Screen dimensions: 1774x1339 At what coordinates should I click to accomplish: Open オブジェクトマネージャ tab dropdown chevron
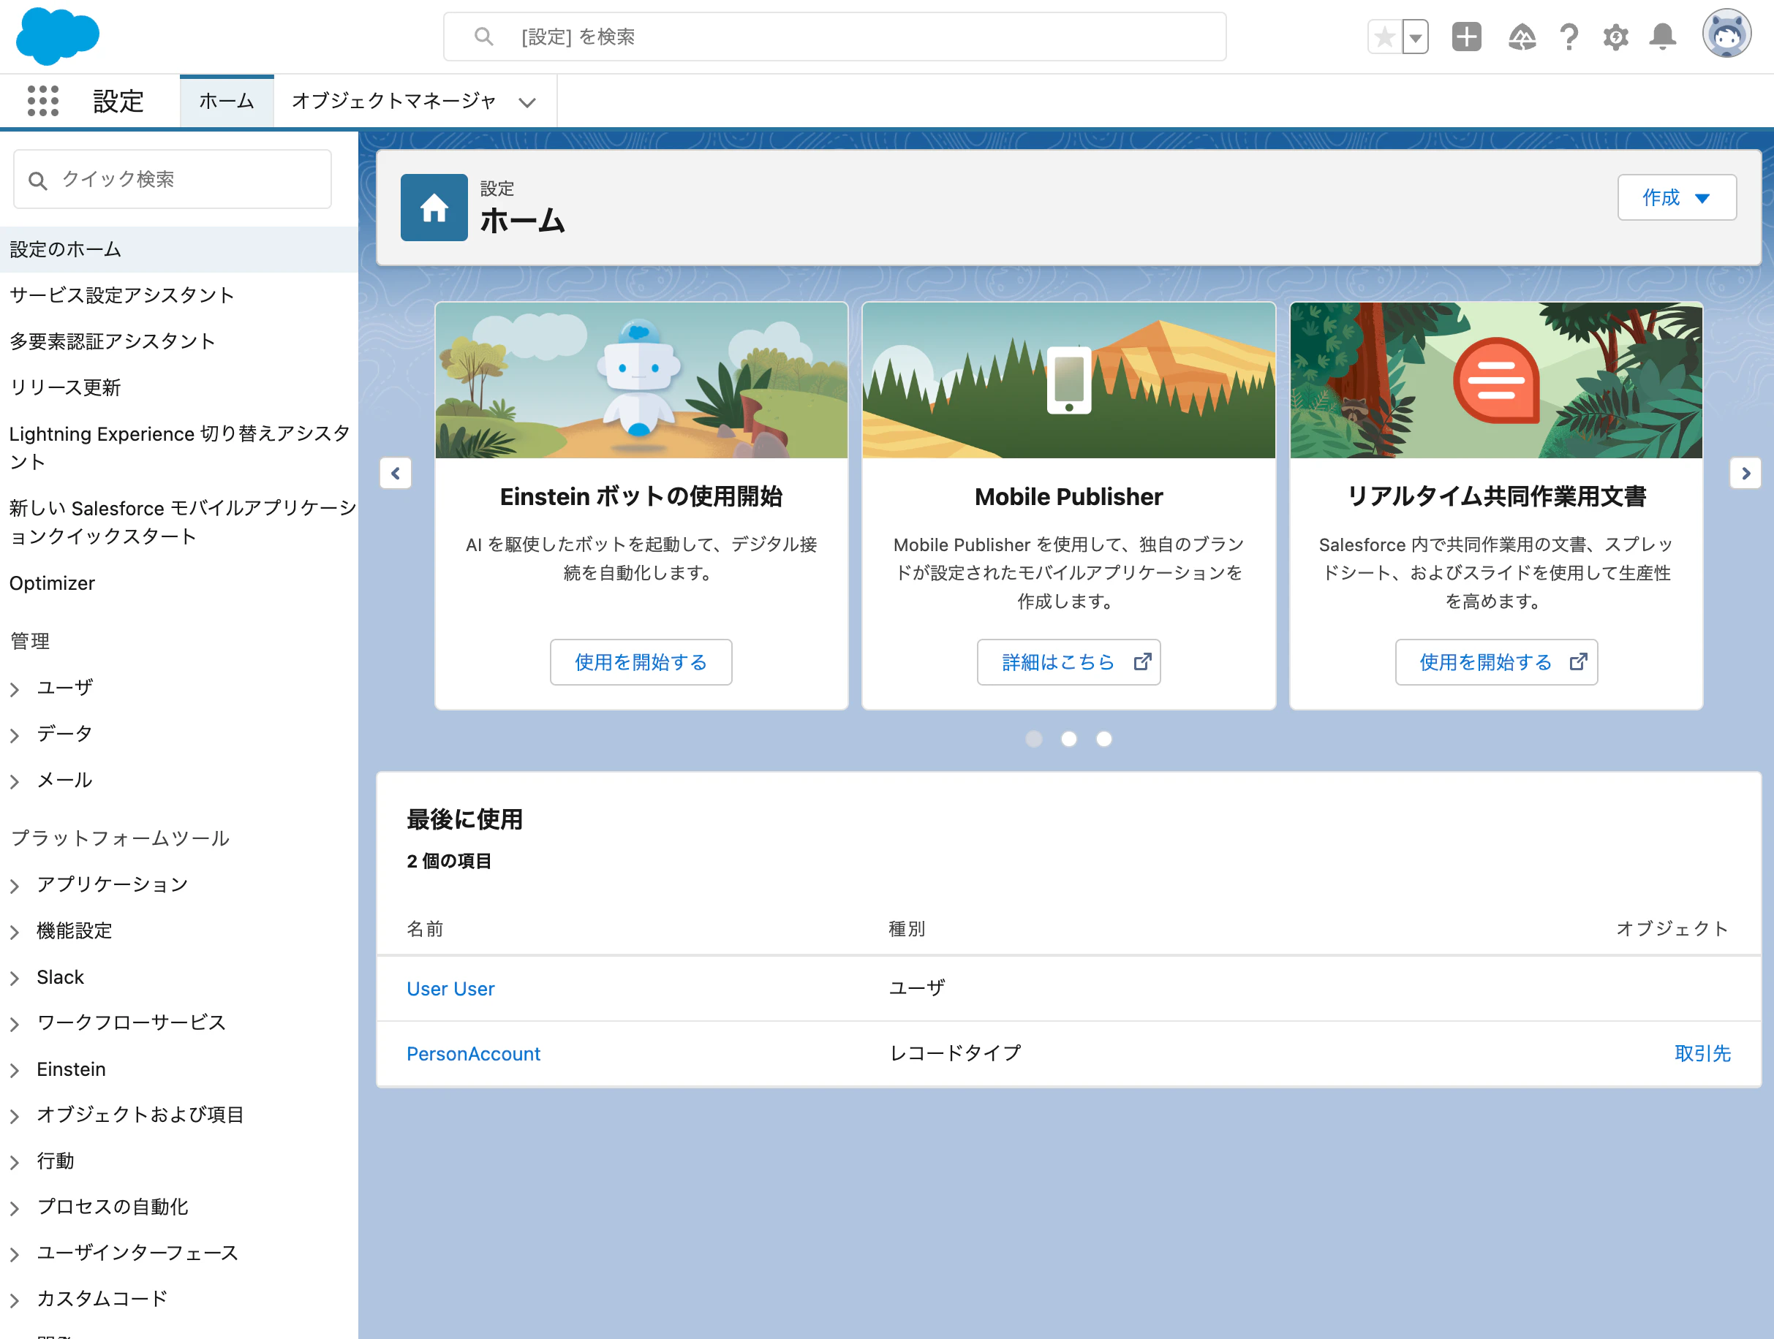[x=527, y=102]
